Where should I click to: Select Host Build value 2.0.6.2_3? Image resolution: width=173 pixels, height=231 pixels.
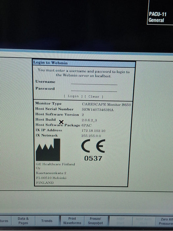pos(89,120)
